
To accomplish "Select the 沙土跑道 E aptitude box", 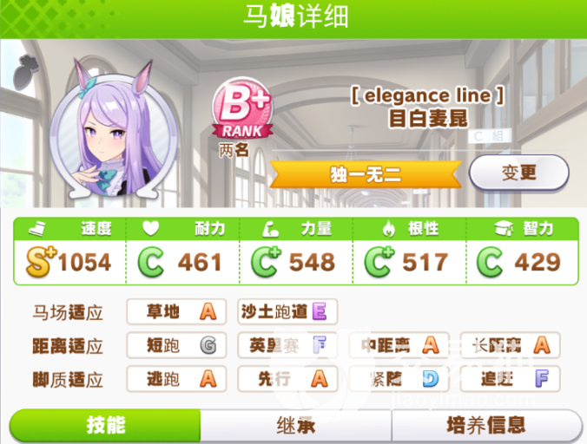I will coord(287,311).
